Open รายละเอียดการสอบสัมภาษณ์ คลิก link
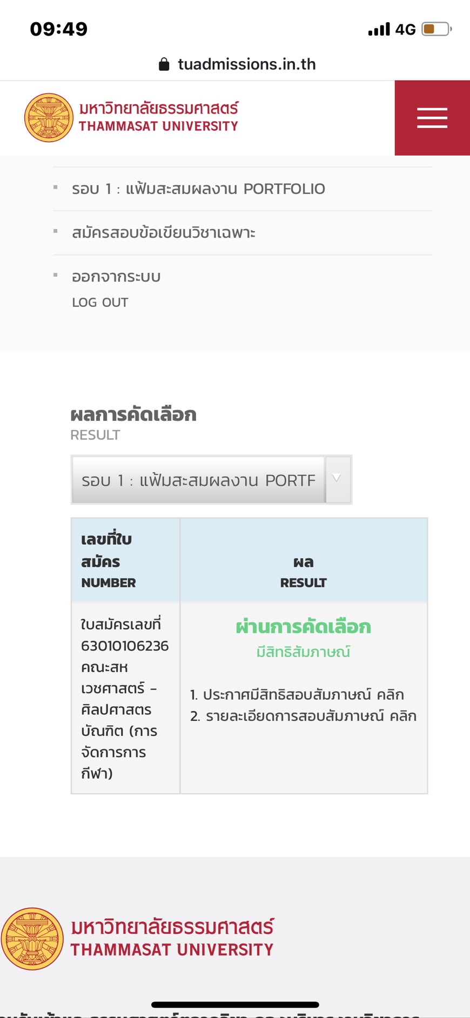Viewport: 470px width, 1018px height. coord(303,716)
